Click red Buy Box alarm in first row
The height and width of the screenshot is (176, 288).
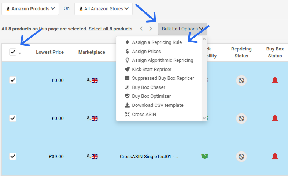tap(275, 80)
